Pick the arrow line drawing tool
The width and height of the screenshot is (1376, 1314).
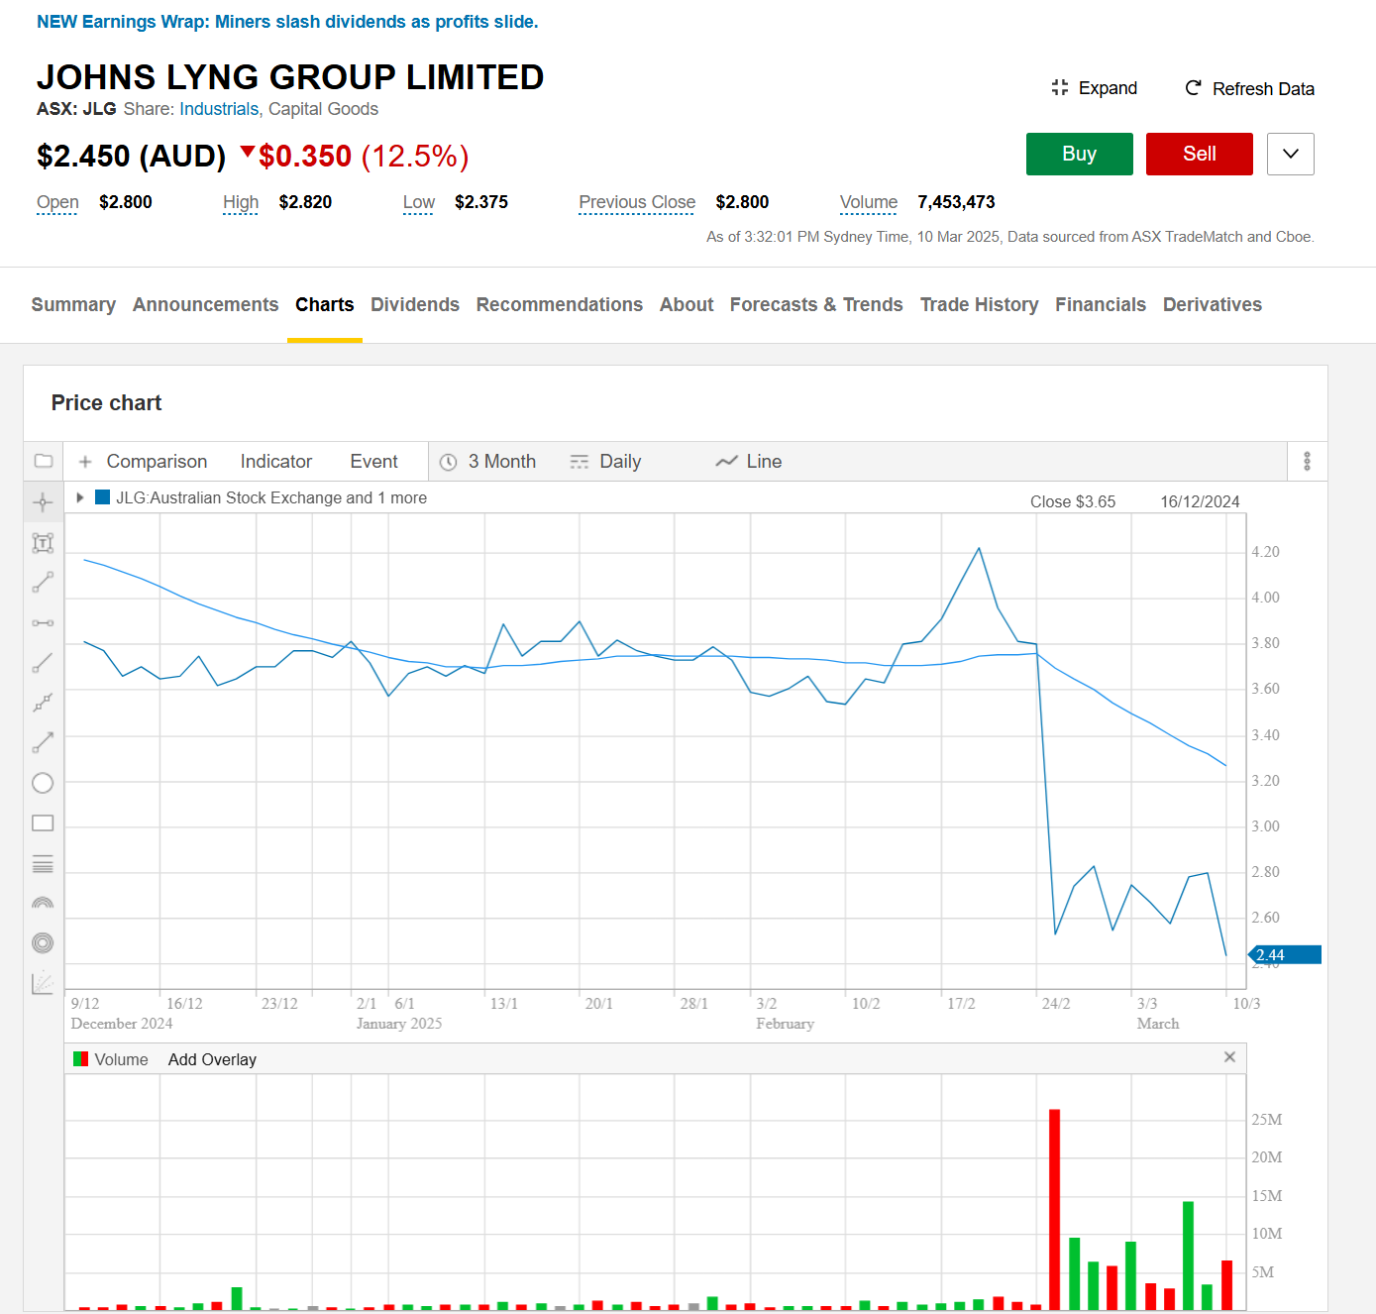pyautogui.click(x=43, y=742)
